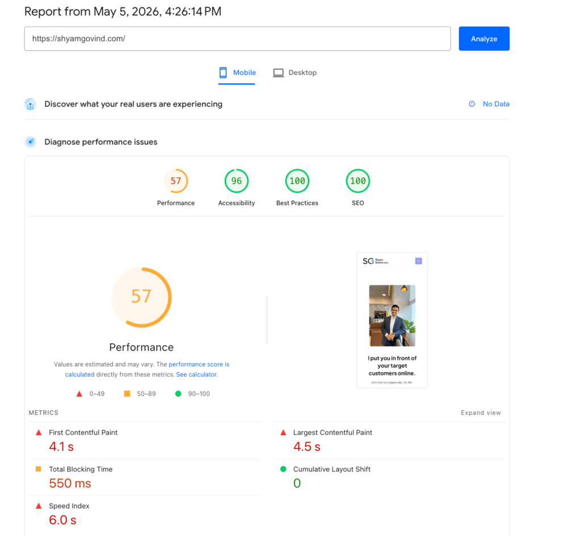Click the URL input field

(x=238, y=39)
